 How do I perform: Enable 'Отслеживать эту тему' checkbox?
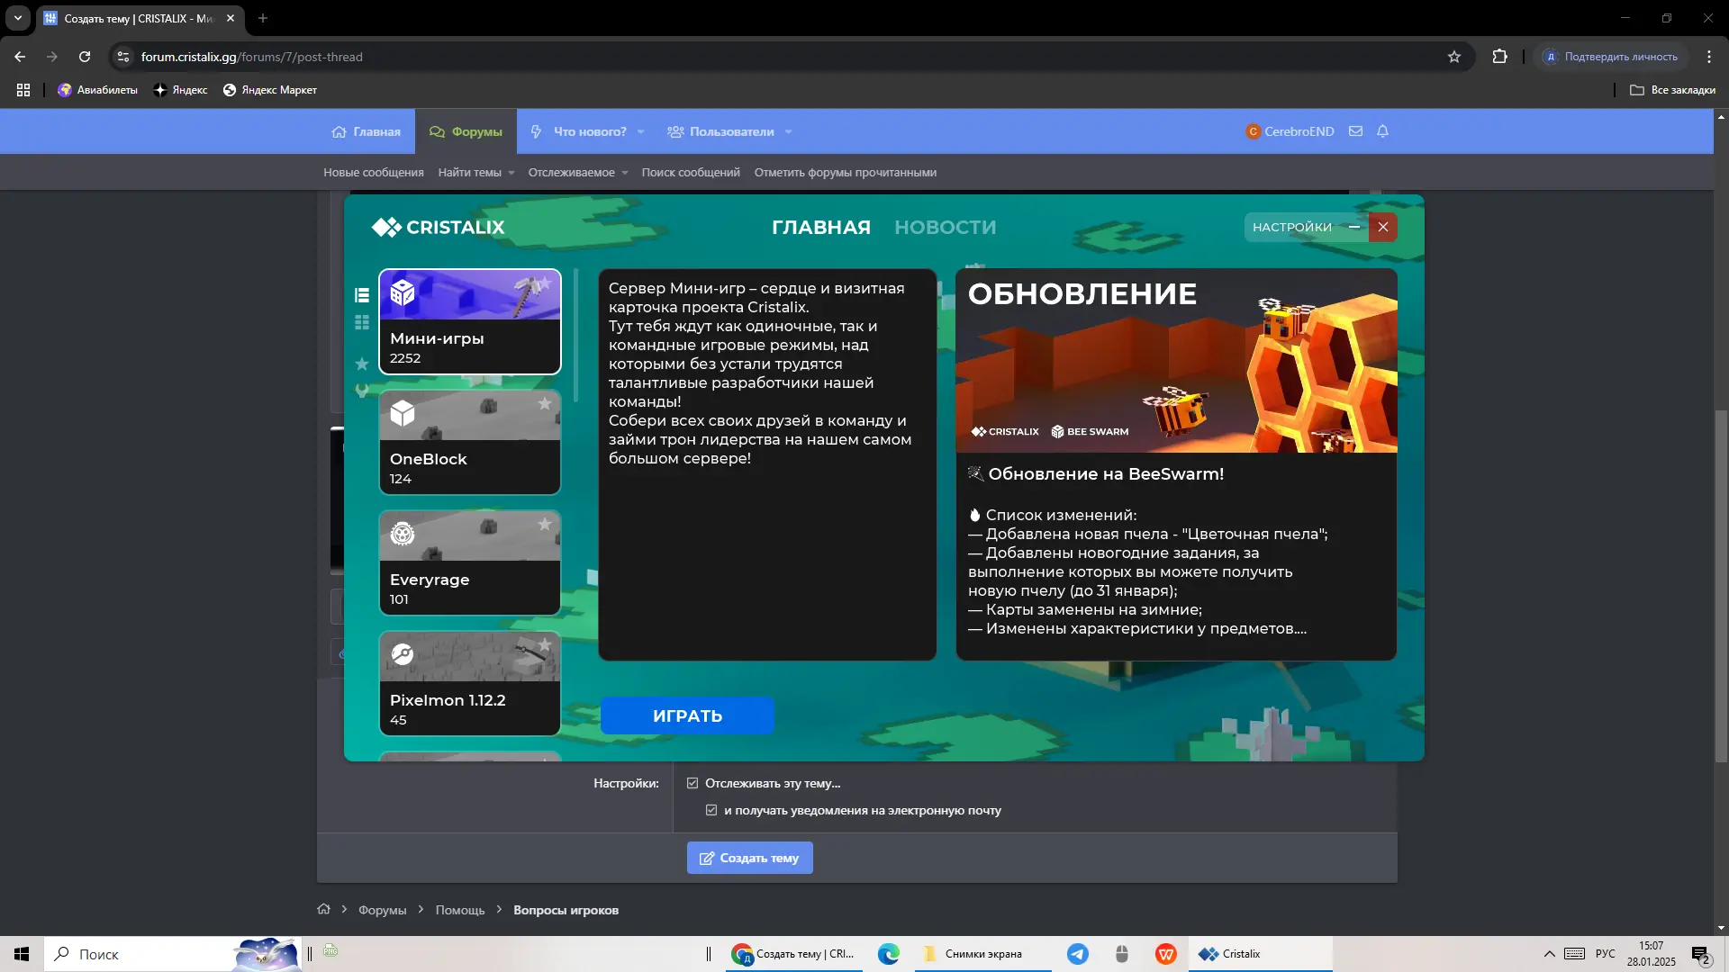pos(693,783)
